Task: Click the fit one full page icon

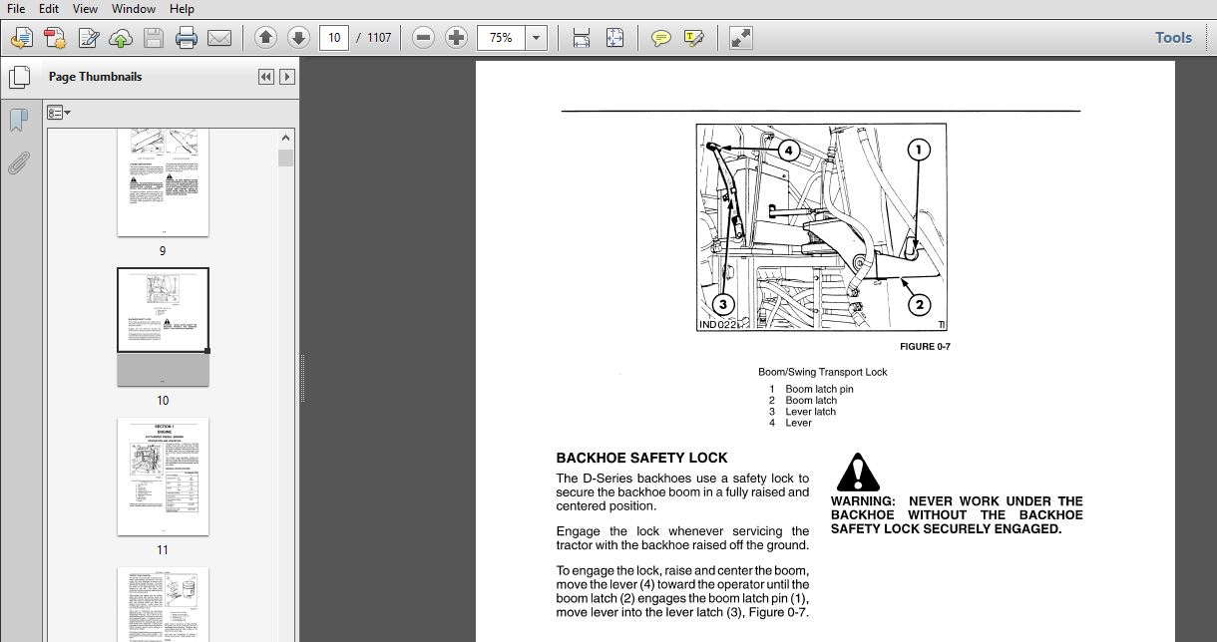Action: coord(614,38)
